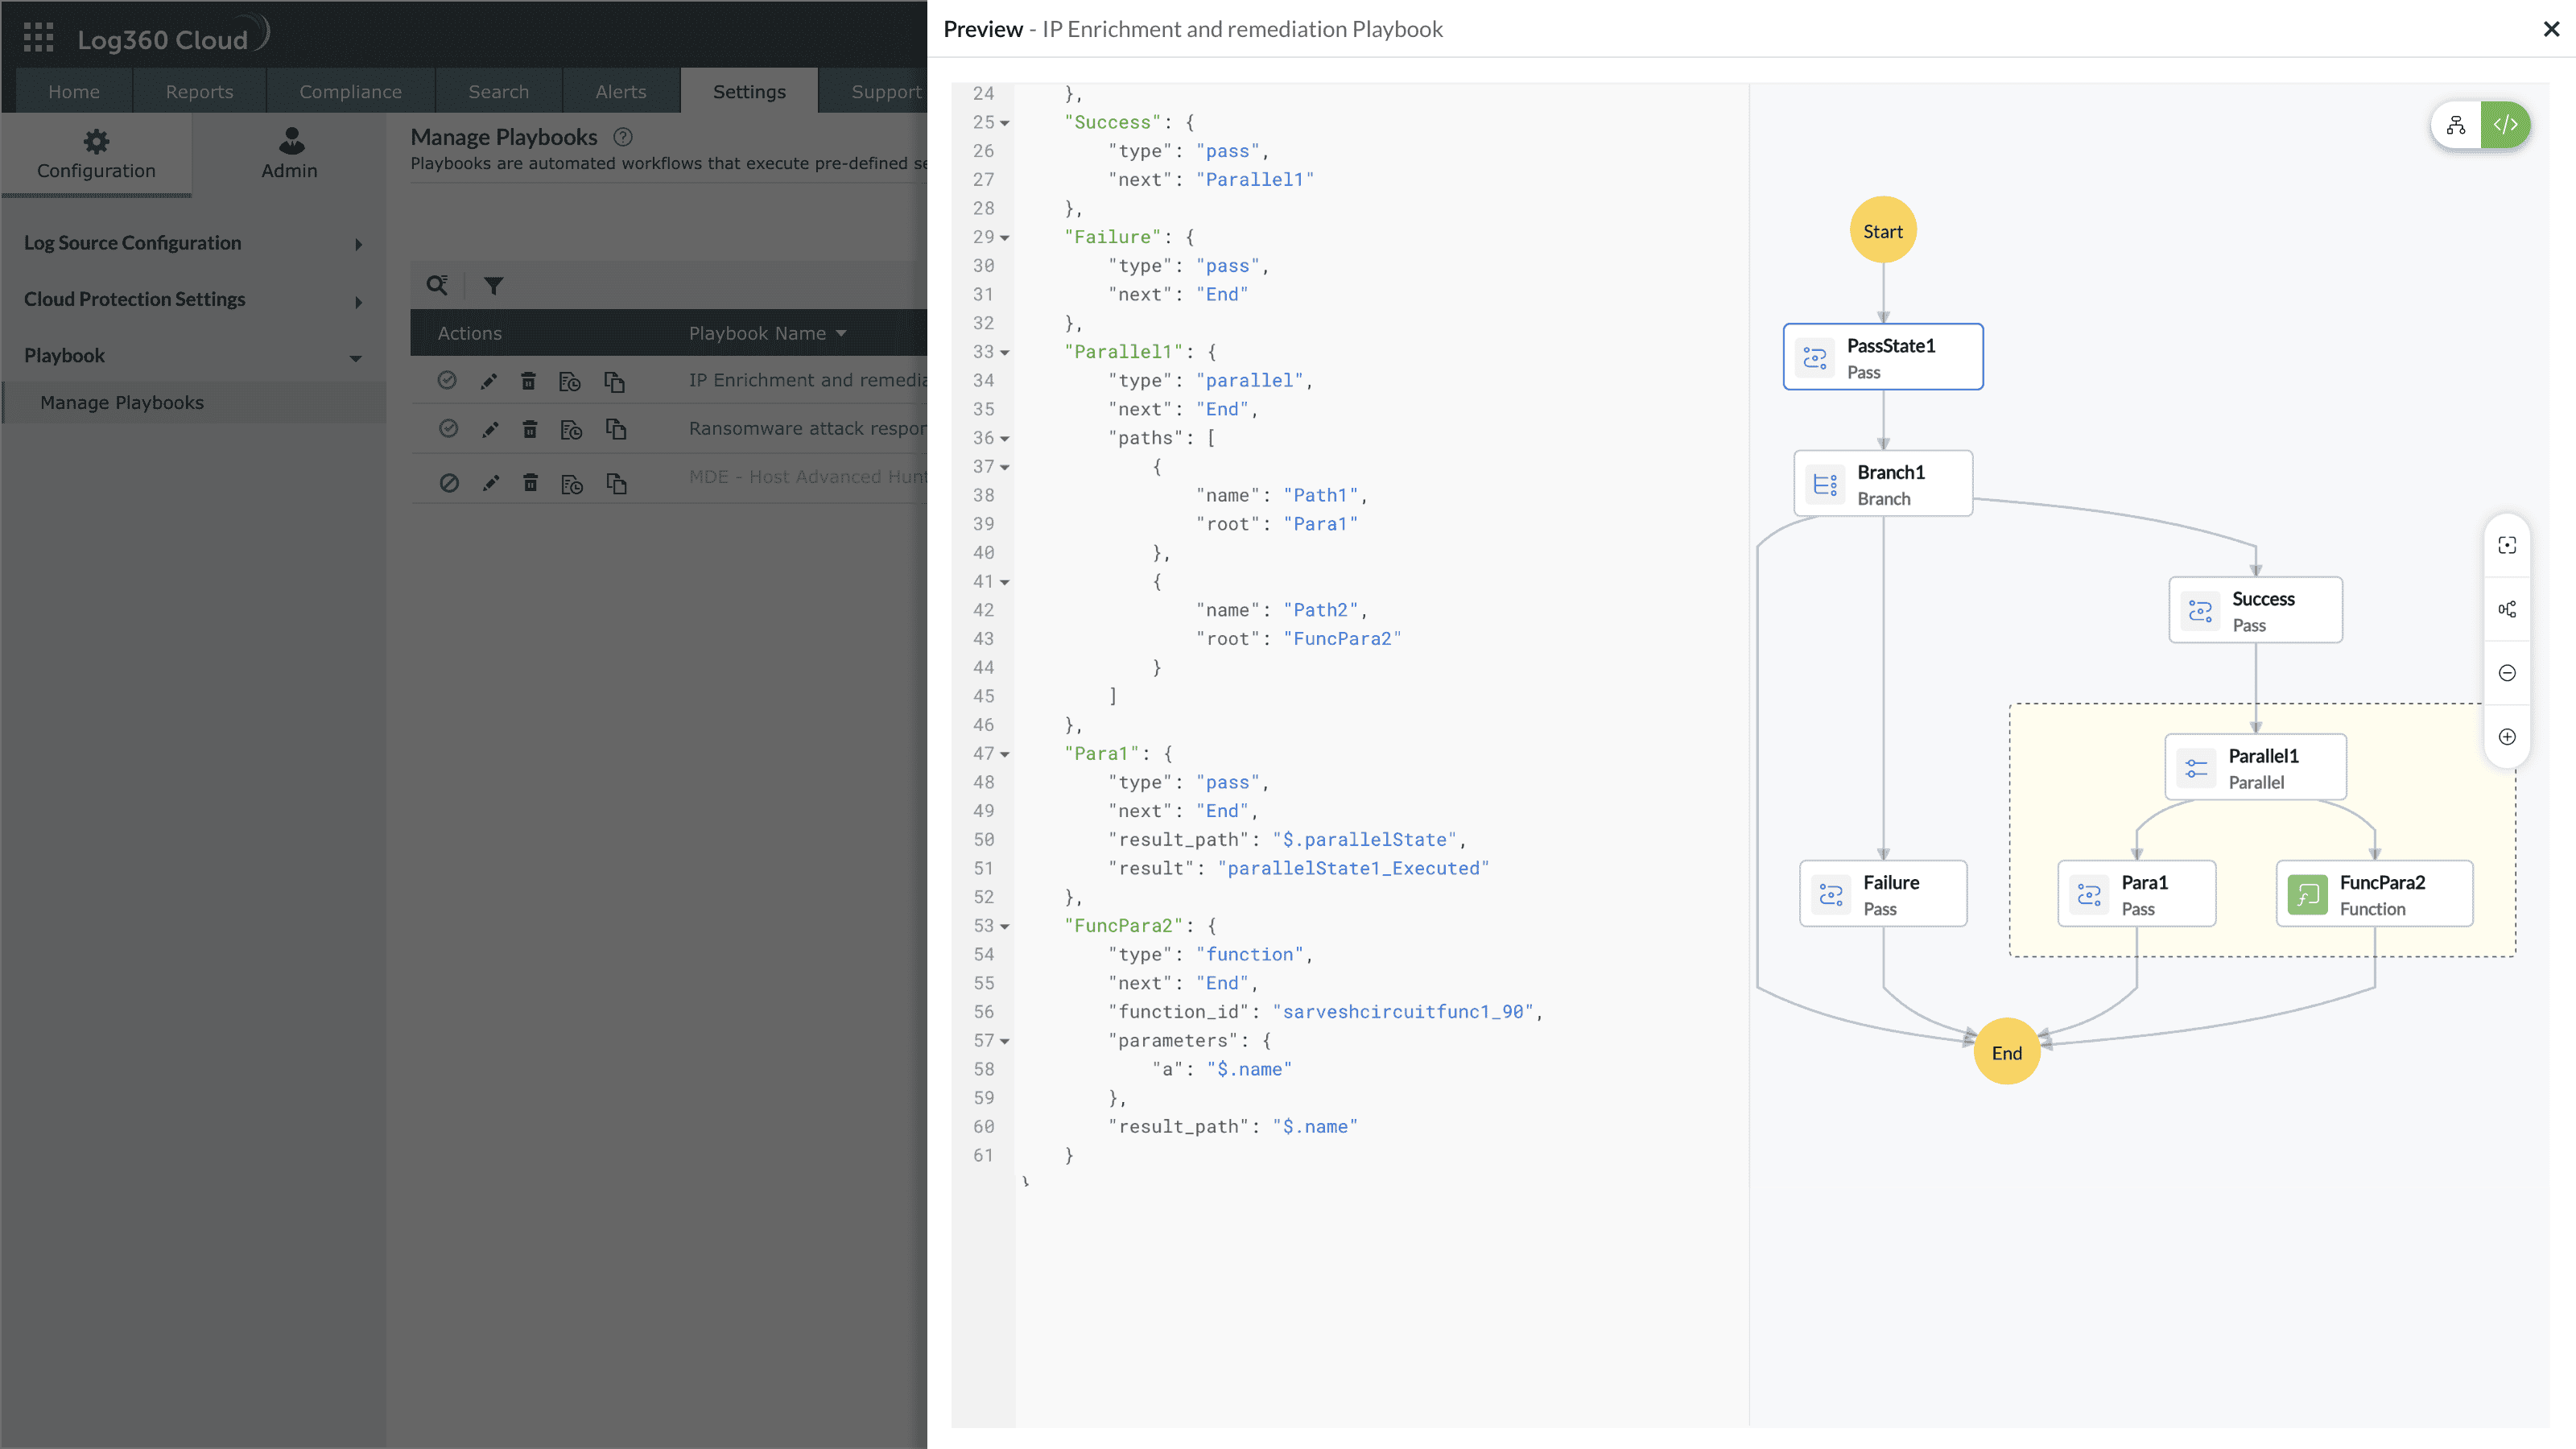Toggle disabled status of MDE Host playbook
This screenshot has width=2576, height=1449.
coord(449,483)
